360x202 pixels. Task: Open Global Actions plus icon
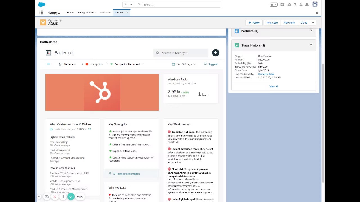click(x=282, y=5)
